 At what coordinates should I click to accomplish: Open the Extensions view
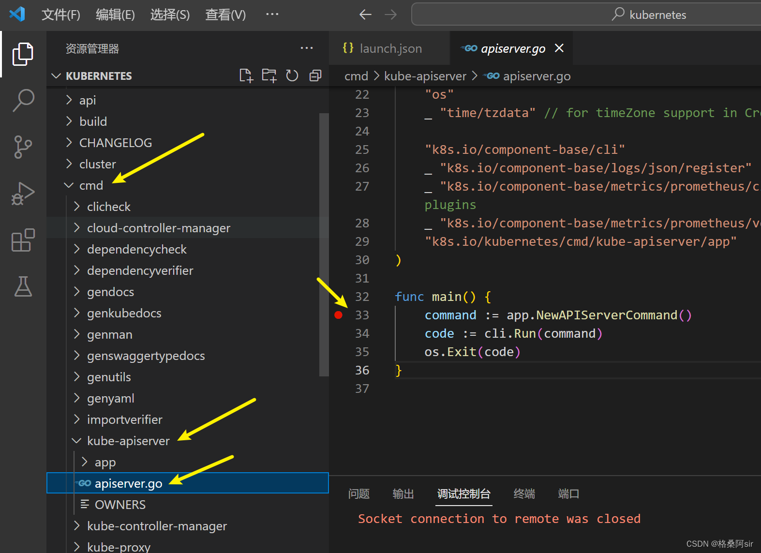(x=23, y=240)
